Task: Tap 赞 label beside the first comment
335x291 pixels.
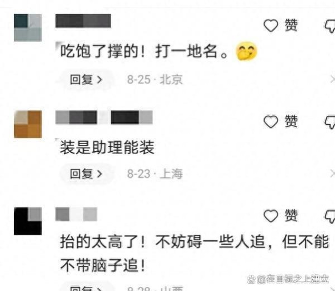Action: tap(291, 26)
